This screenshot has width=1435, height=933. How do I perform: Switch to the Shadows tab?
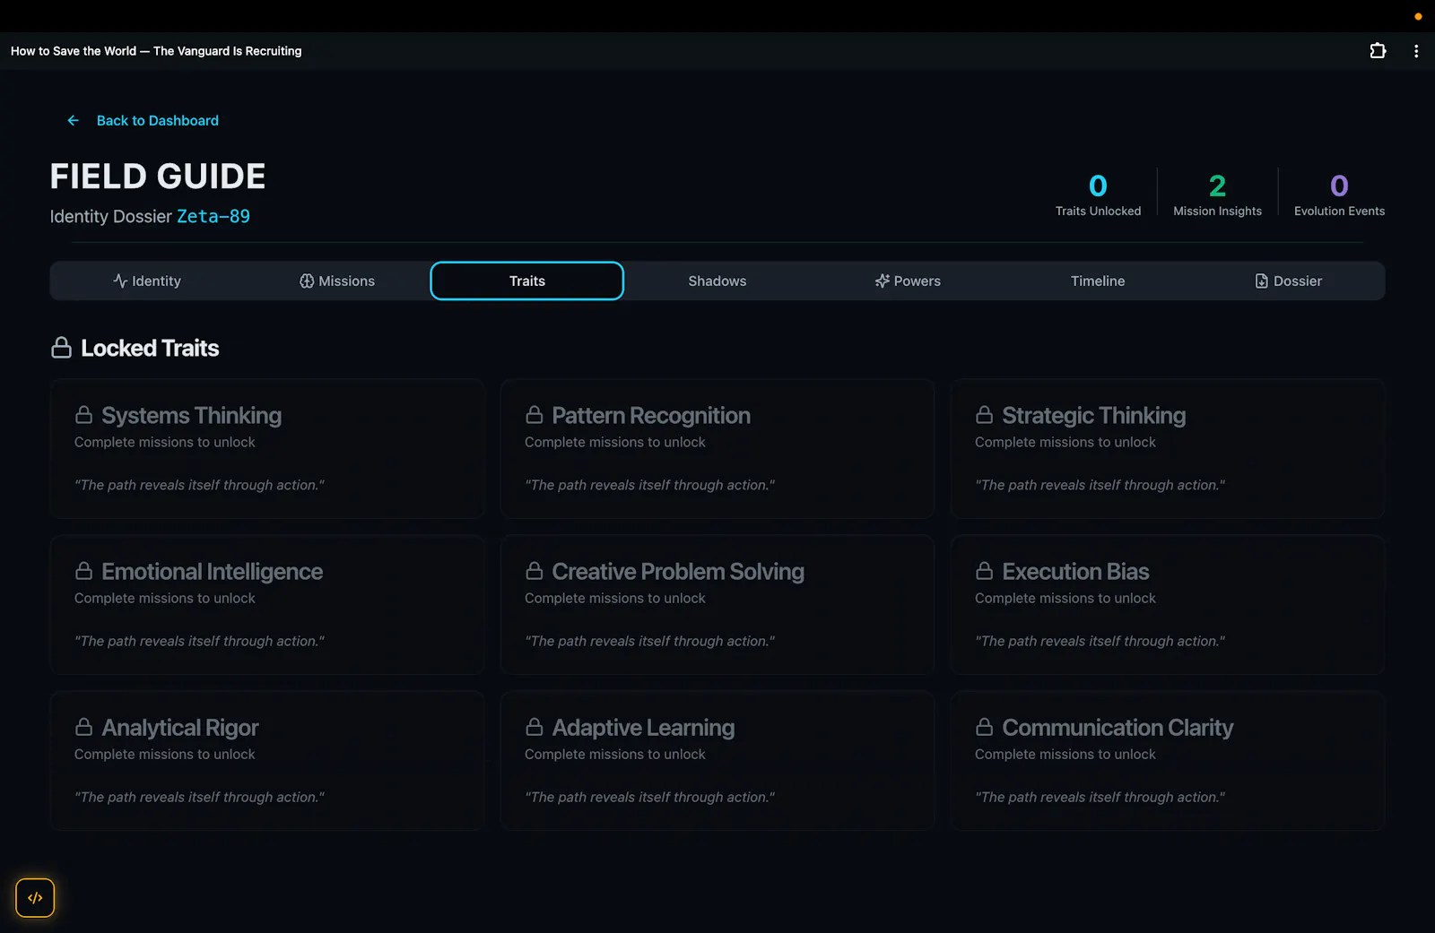coord(717,281)
